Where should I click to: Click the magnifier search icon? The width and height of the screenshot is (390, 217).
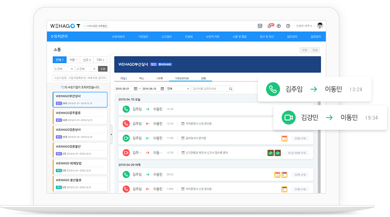tap(231, 89)
